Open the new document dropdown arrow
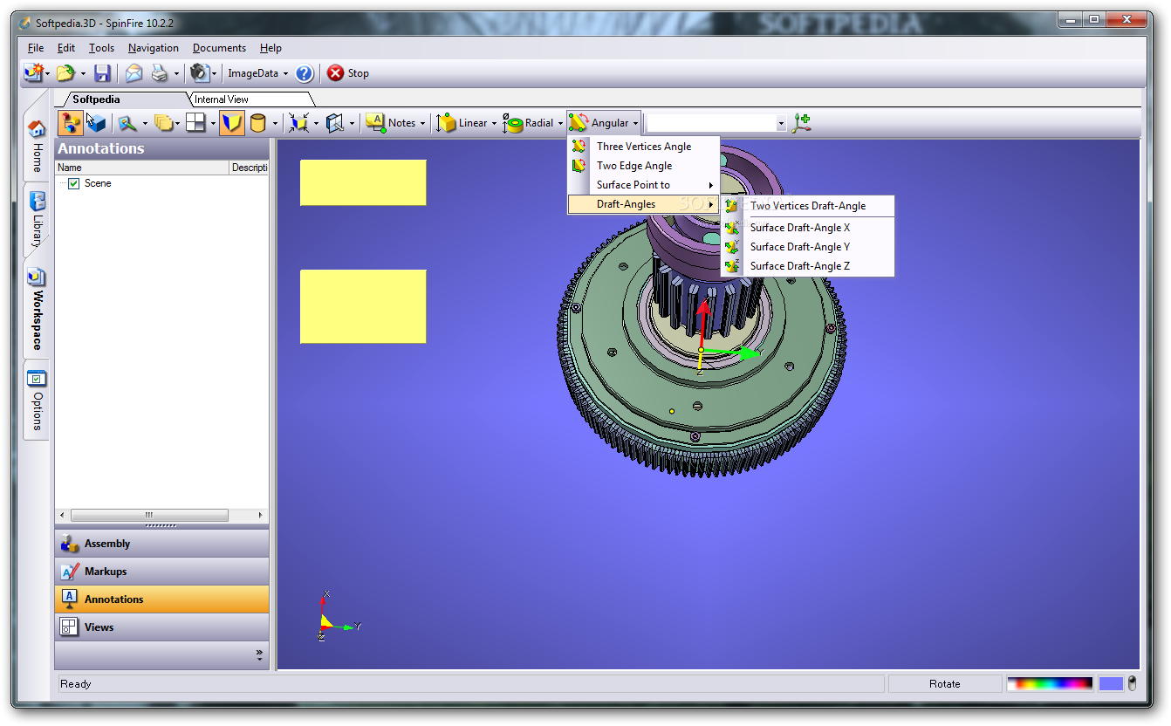 (x=47, y=74)
